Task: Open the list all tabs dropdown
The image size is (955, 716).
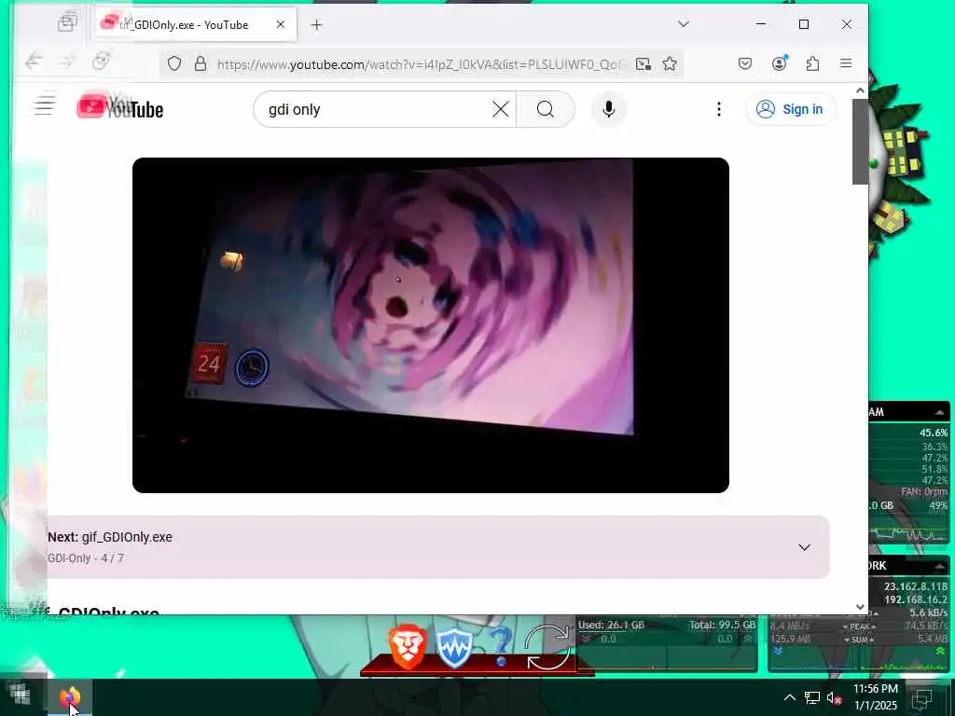Action: pyautogui.click(x=684, y=23)
